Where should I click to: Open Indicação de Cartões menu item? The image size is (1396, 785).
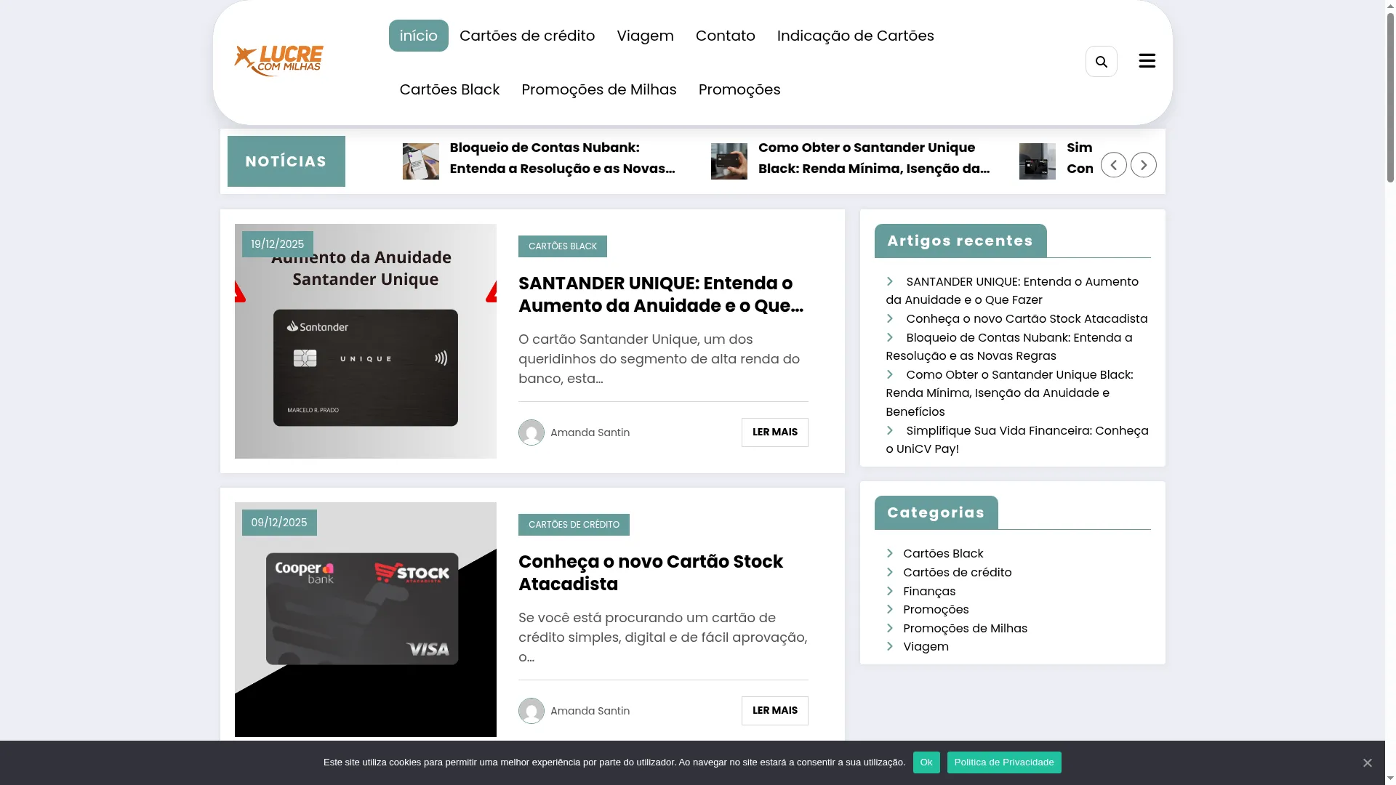855,36
